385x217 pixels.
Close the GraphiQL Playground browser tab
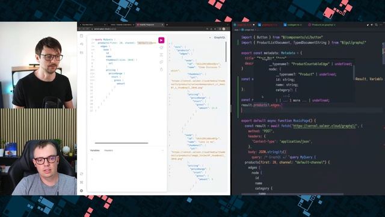click(x=162, y=25)
